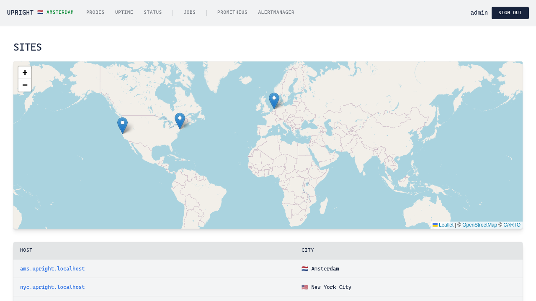Viewport: 536px width, 301px height.
Task: Zoom in using the plus map control
Action: point(25,73)
